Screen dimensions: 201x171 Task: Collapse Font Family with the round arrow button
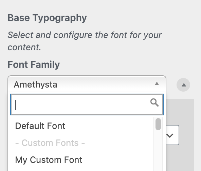coord(183,85)
